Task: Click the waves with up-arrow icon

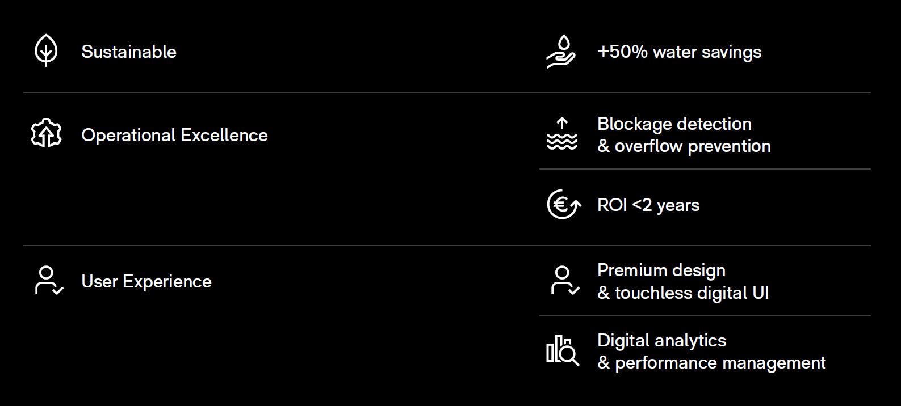Action: point(562,134)
